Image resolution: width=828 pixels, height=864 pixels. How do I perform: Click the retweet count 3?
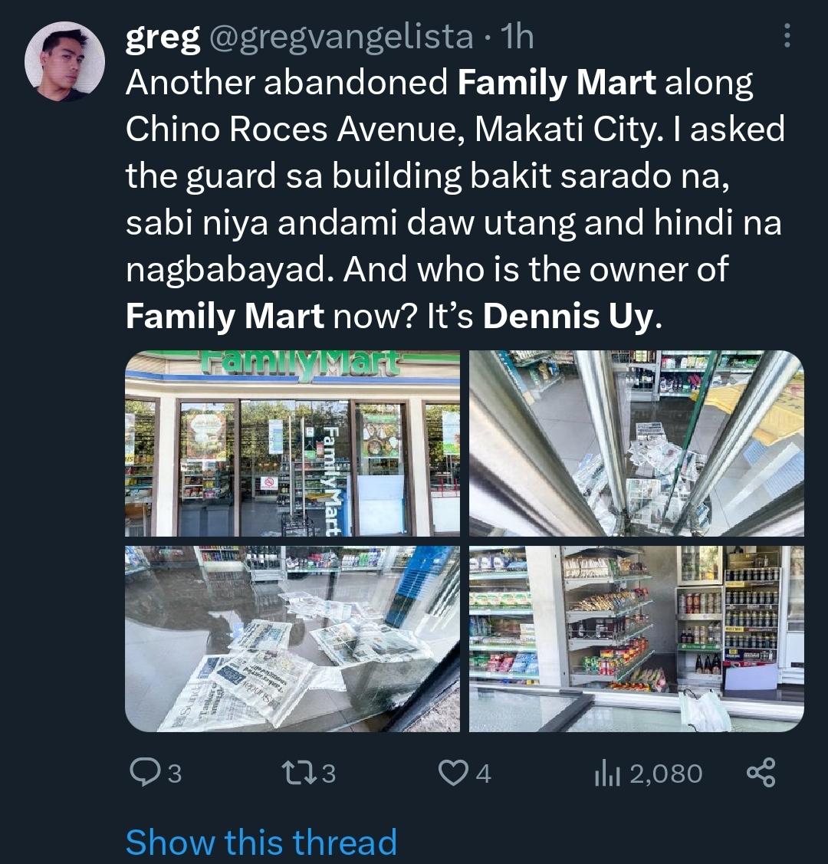point(328,774)
